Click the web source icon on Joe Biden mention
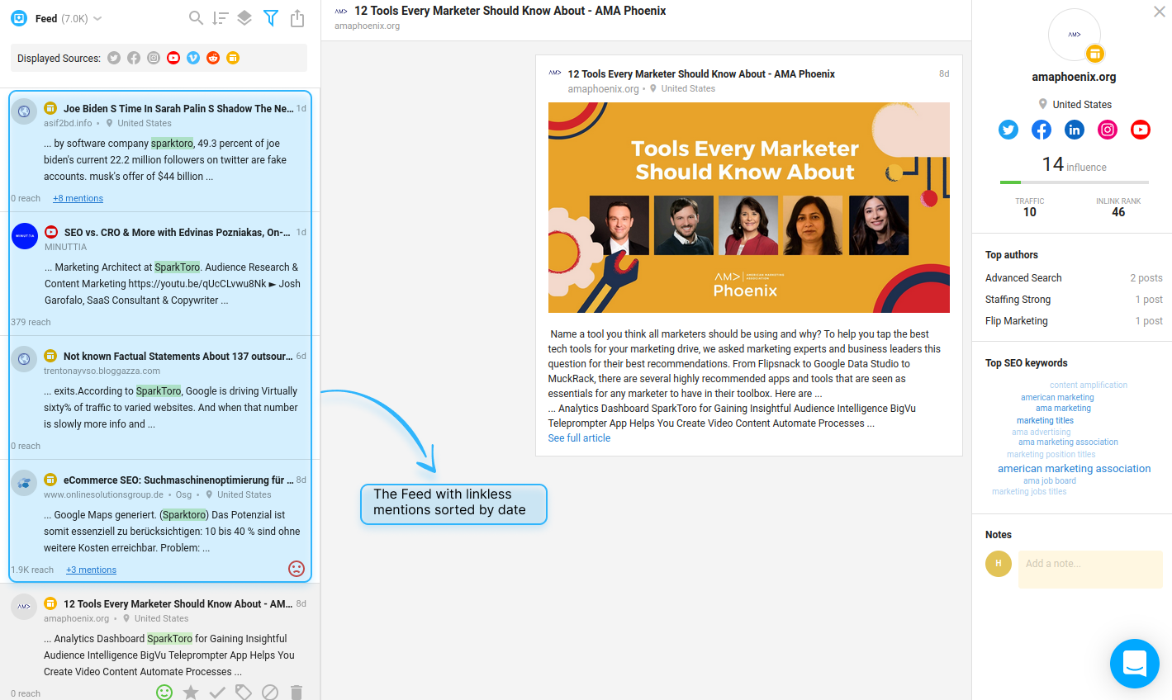 [50, 108]
